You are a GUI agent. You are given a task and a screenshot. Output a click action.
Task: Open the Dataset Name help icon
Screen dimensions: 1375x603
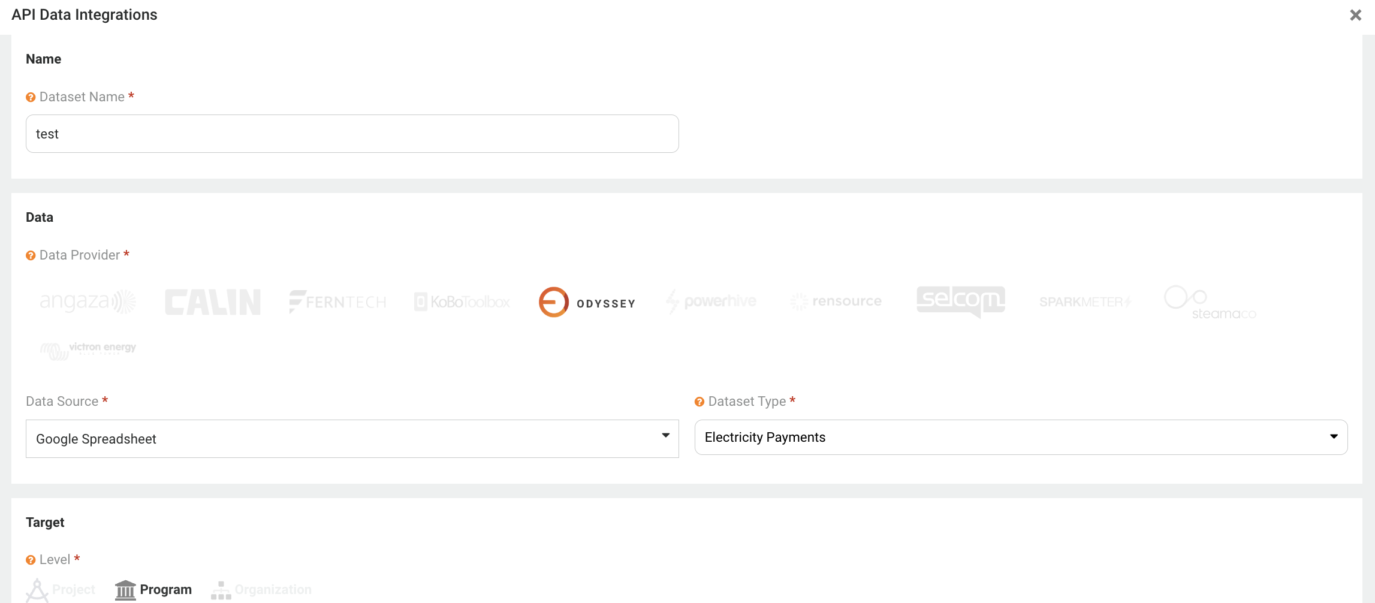31,97
